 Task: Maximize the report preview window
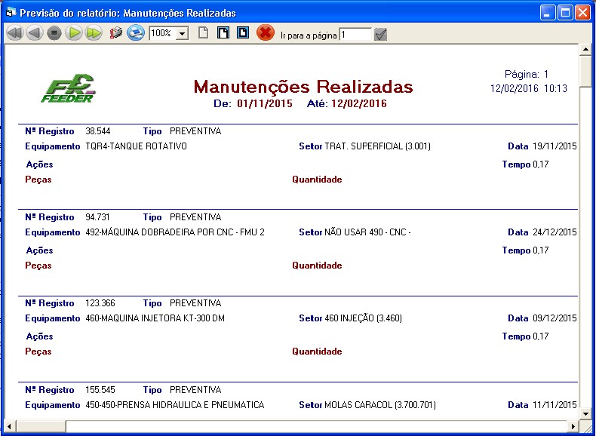(565, 13)
